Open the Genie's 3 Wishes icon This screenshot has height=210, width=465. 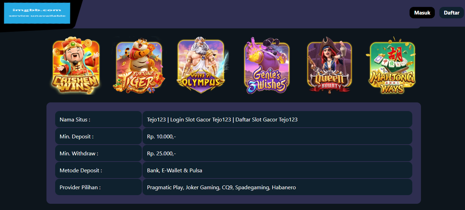coord(267,66)
